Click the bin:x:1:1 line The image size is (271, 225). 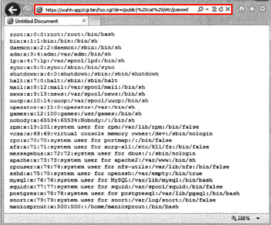click(x=53, y=41)
